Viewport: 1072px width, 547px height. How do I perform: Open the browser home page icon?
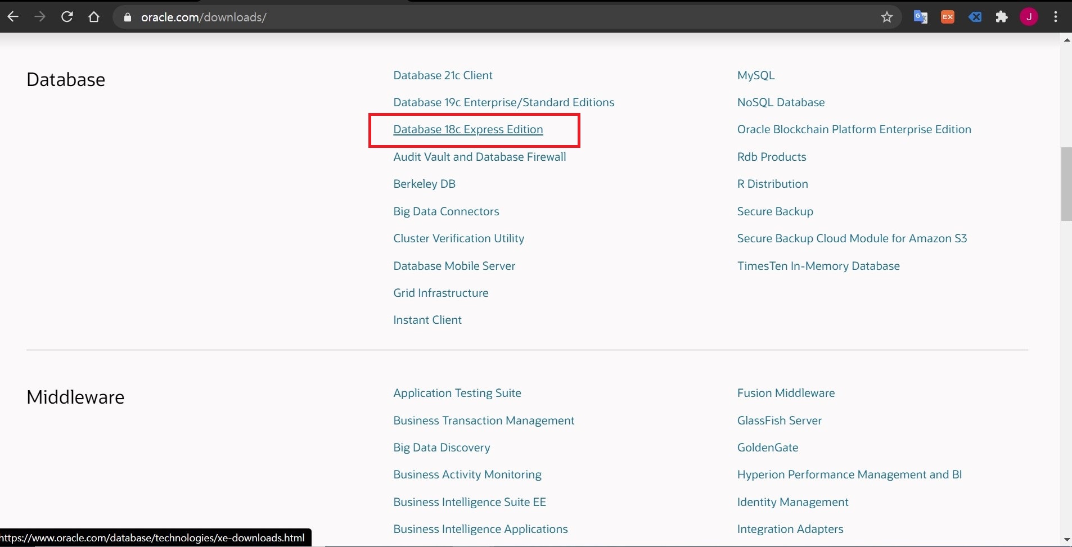tap(94, 17)
